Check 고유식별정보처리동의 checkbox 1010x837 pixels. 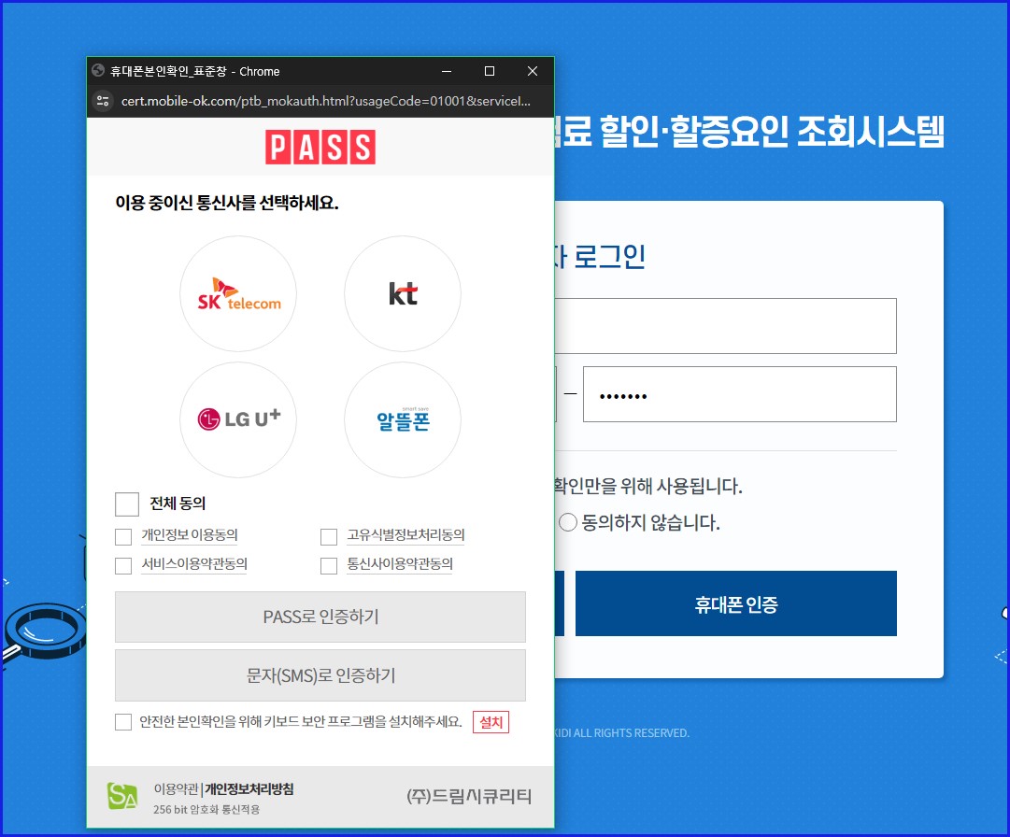[x=329, y=537]
